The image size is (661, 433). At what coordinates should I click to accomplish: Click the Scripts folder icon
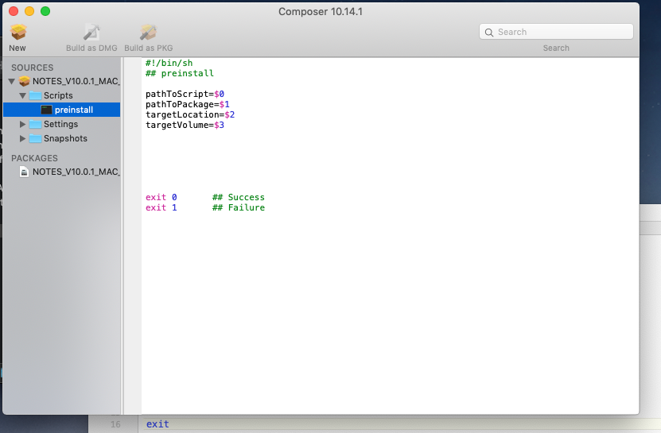coord(36,95)
